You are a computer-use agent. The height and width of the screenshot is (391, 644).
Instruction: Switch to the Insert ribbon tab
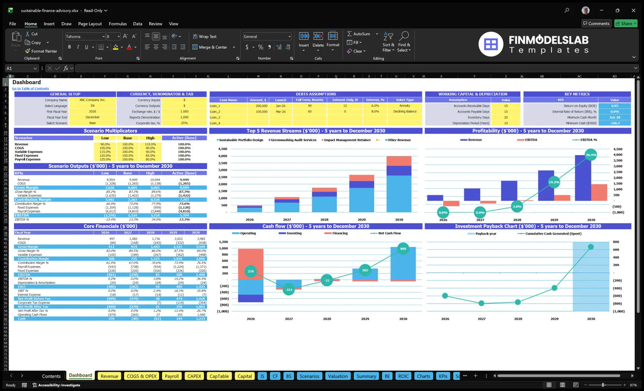(49, 24)
